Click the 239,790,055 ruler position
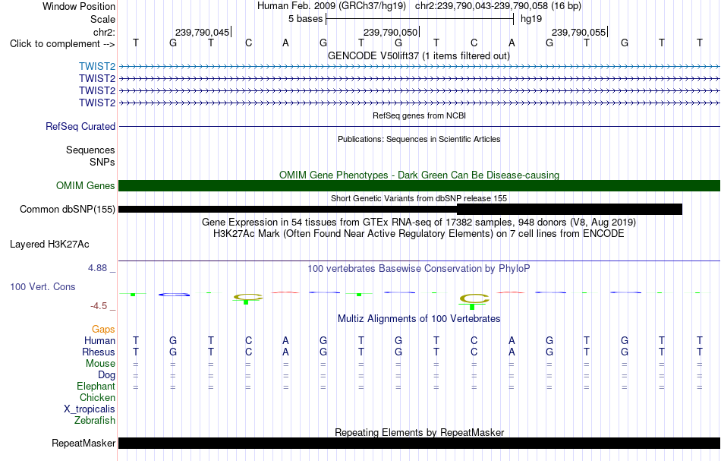The width and height of the screenshot is (721, 461). [x=578, y=33]
